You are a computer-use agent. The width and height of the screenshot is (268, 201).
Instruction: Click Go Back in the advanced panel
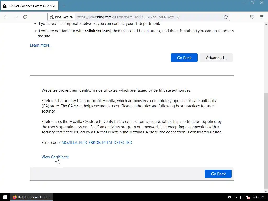[x=218, y=174]
